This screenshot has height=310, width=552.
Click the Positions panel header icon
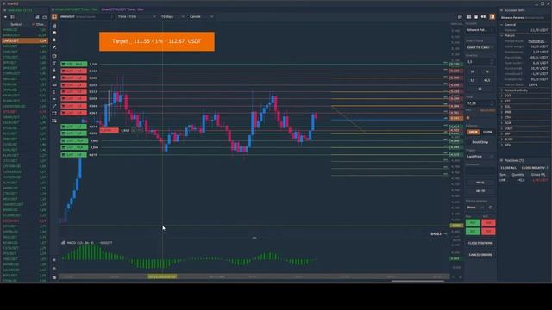click(501, 160)
